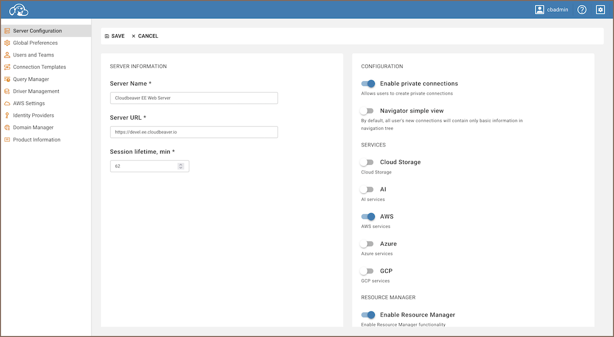This screenshot has height=337, width=614.
Task: Switch on the Azure services toggle
Action: [367, 244]
